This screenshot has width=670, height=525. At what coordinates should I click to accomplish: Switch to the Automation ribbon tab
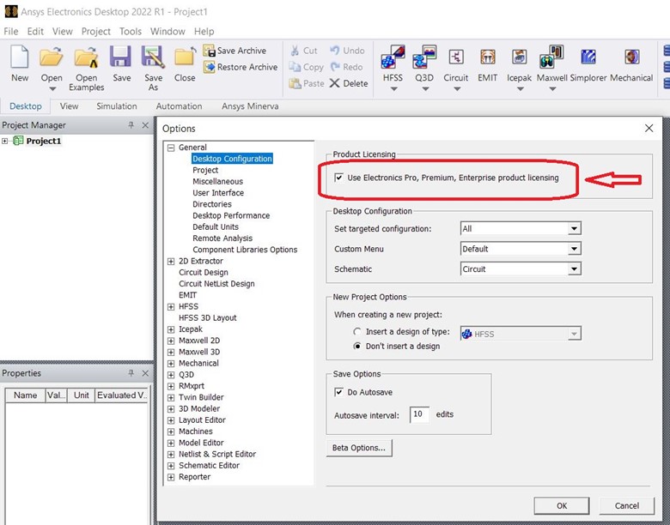[x=179, y=106]
